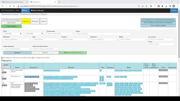180x101 pixels.
Task: Show browser downloads
Action: [x=166, y=6]
